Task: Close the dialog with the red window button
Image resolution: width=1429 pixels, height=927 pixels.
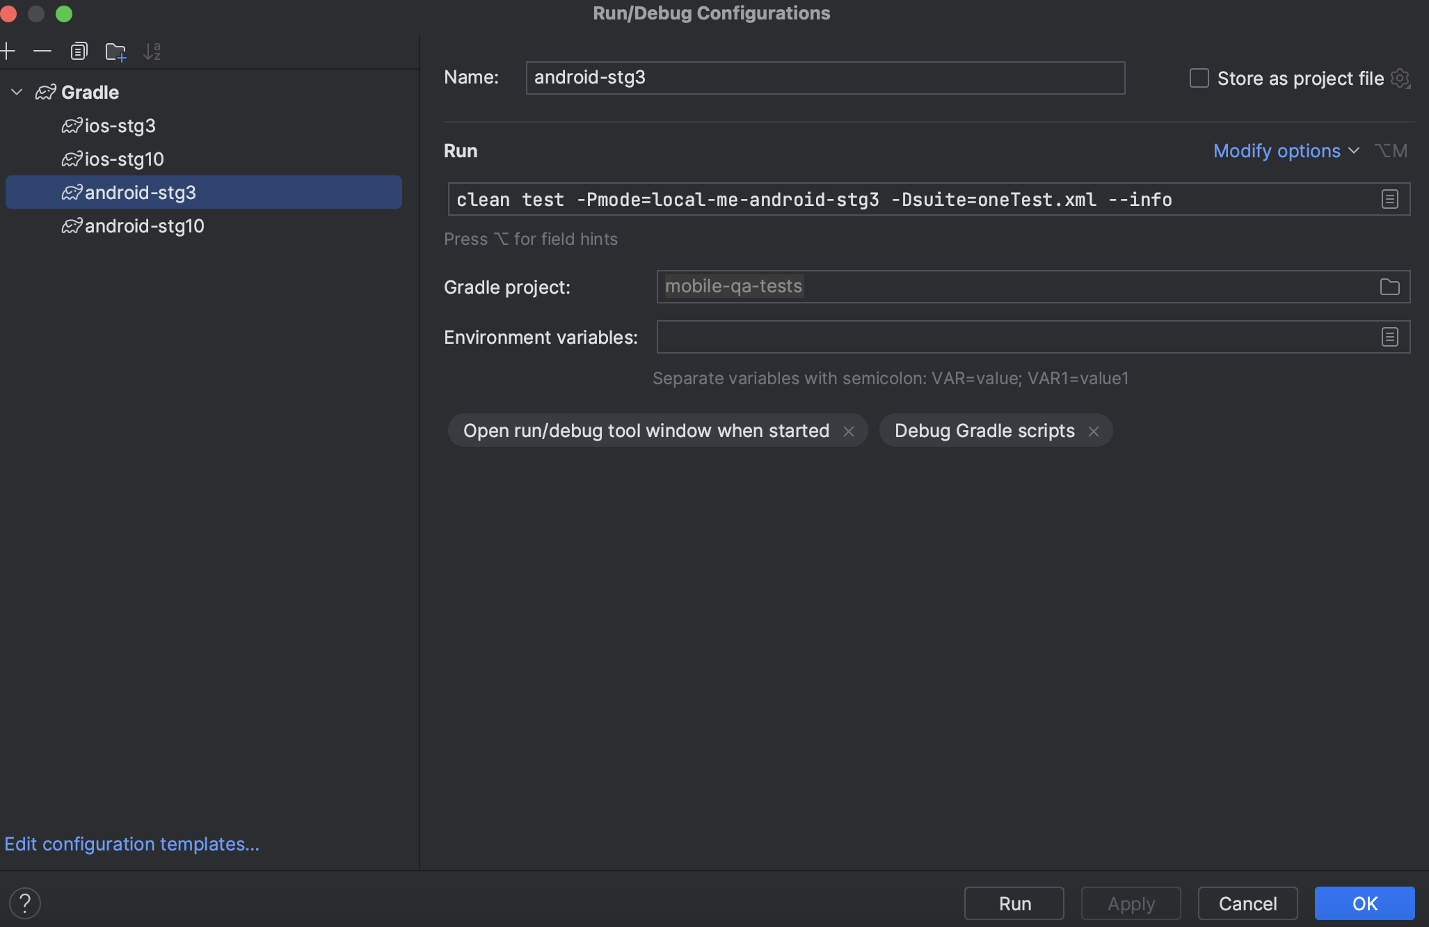Action: [x=8, y=13]
